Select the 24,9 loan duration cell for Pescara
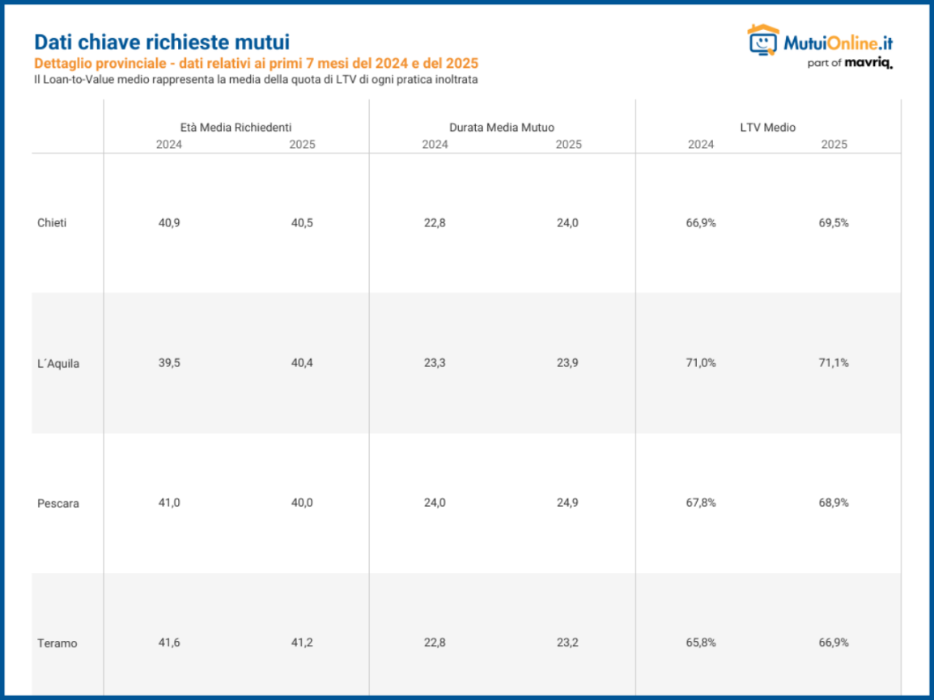Viewport: 934px width, 700px height. pyautogui.click(x=567, y=503)
